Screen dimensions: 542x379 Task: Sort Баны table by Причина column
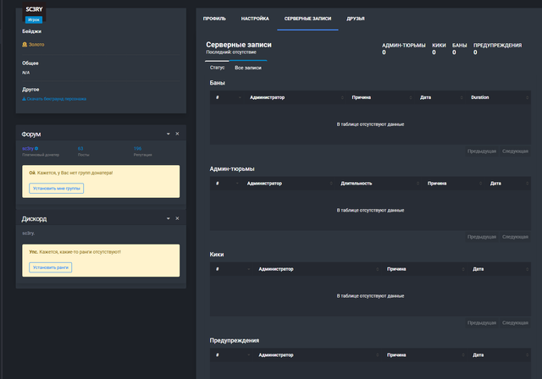[381, 97]
